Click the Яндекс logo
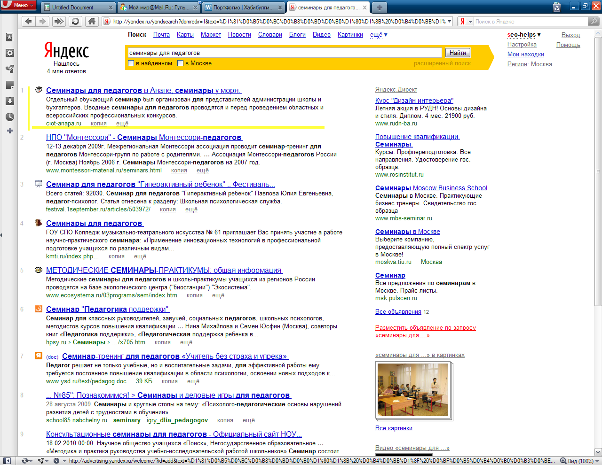 (x=66, y=51)
